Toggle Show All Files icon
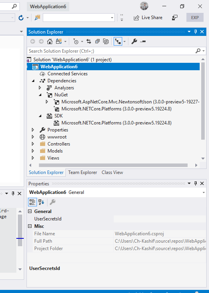Image resolution: width=209 pixels, height=293 pixels. [106, 41]
